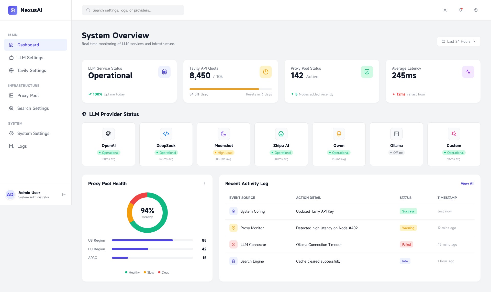Go to Proxy Pool page
Image resolution: width=491 pixels, height=292 pixels.
pos(28,96)
